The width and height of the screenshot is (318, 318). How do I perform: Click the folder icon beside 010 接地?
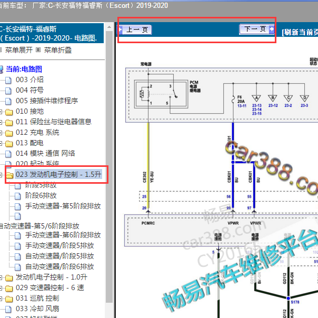pos(9,112)
